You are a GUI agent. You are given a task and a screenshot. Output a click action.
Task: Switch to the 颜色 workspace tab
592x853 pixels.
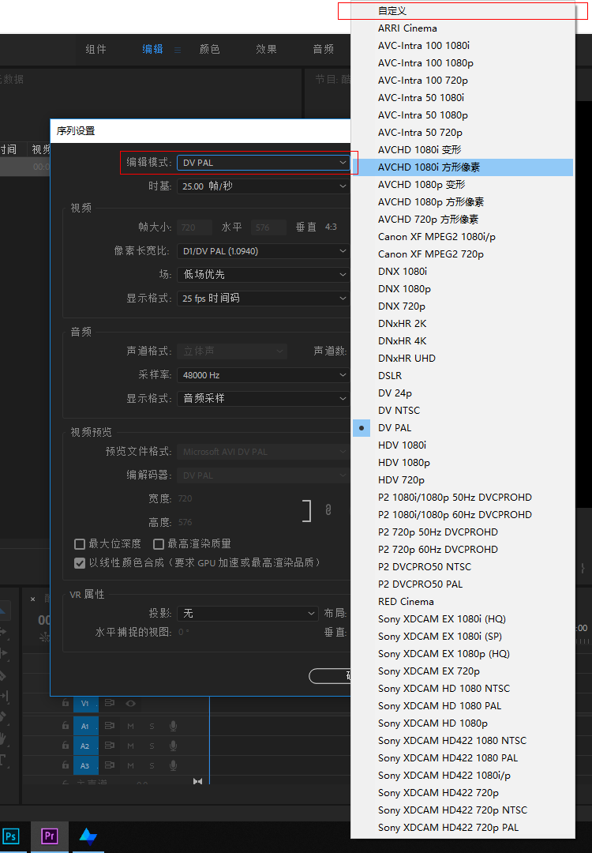[x=209, y=50]
